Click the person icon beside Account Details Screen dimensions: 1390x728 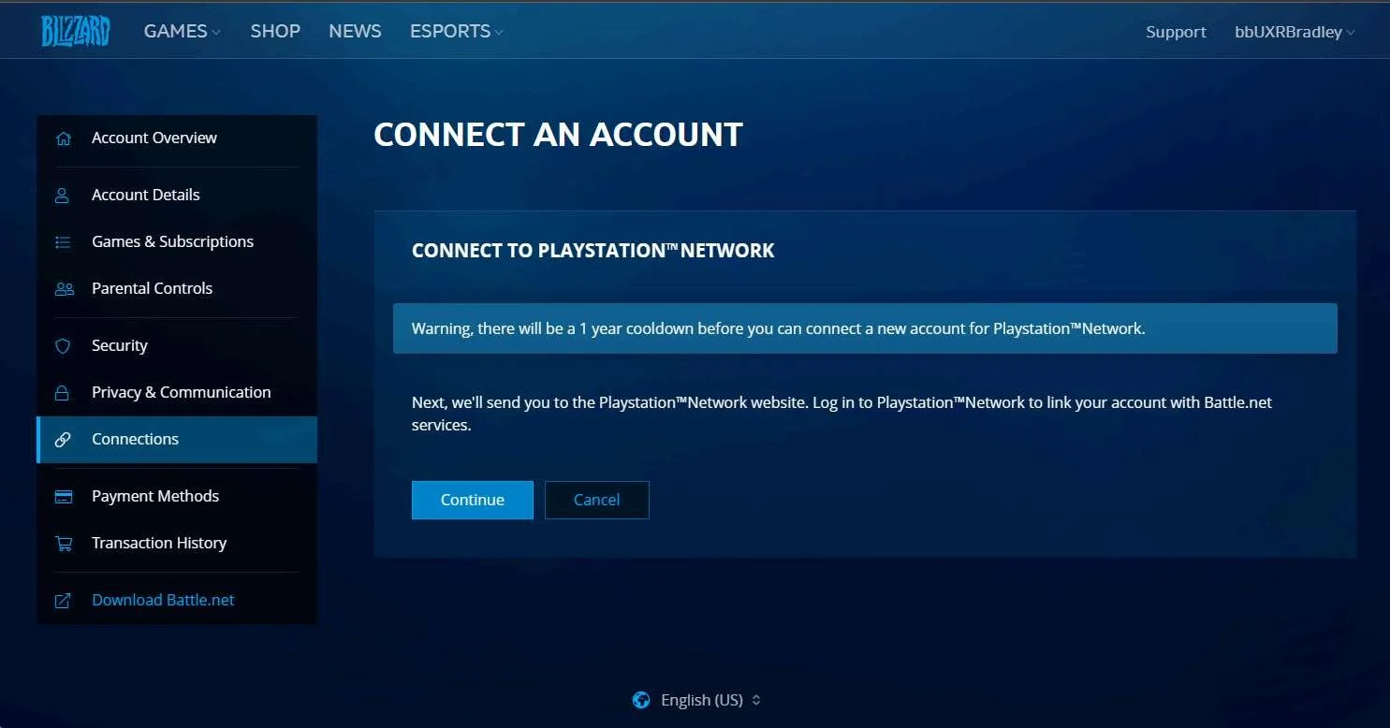coord(63,196)
